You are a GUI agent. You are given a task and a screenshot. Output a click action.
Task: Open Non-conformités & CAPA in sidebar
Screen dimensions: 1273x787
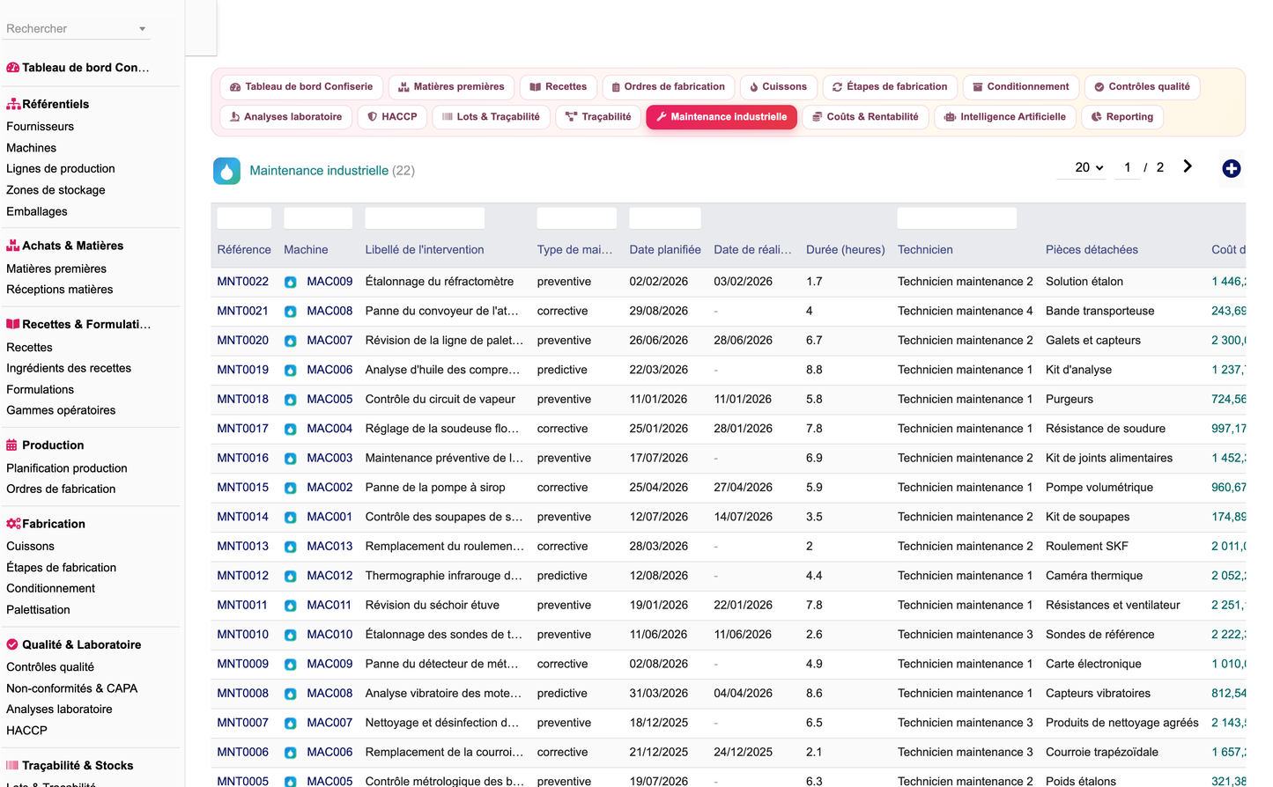72,688
